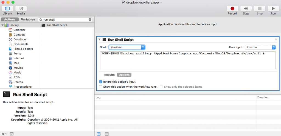The image size is (281, 136).
Task: Show the variables list view
Action: (107, 134)
